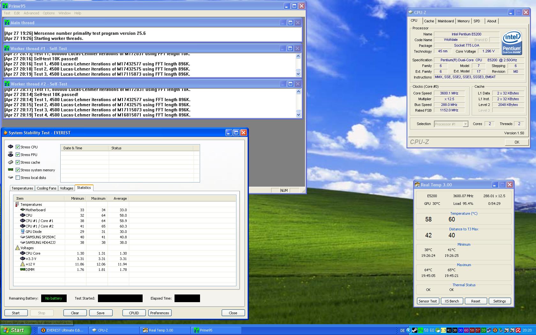Screen dimensions: 536x335
Task: Click the CPU-Z title bar icon
Action: tap(411, 12)
